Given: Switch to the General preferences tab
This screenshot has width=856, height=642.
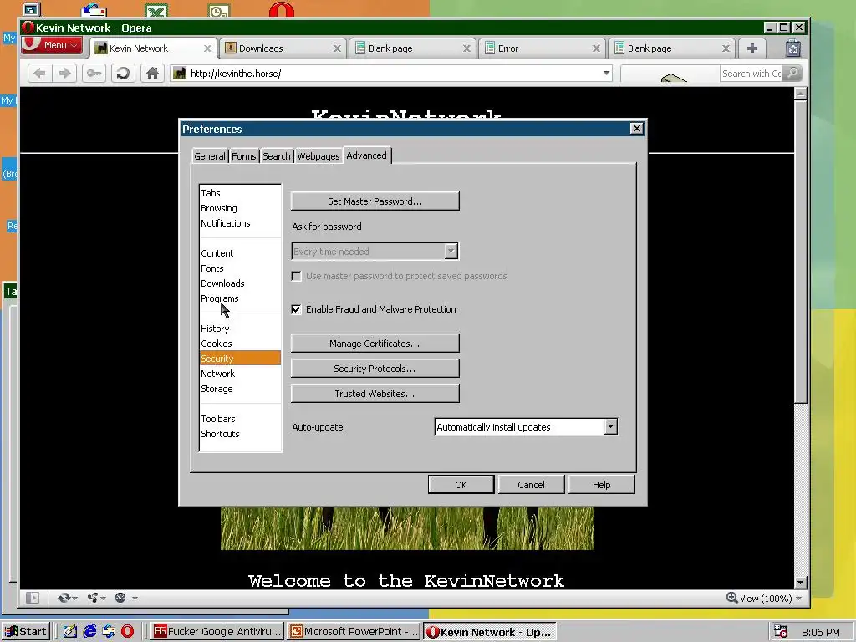Looking at the screenshot, I should tap(210, 156).
